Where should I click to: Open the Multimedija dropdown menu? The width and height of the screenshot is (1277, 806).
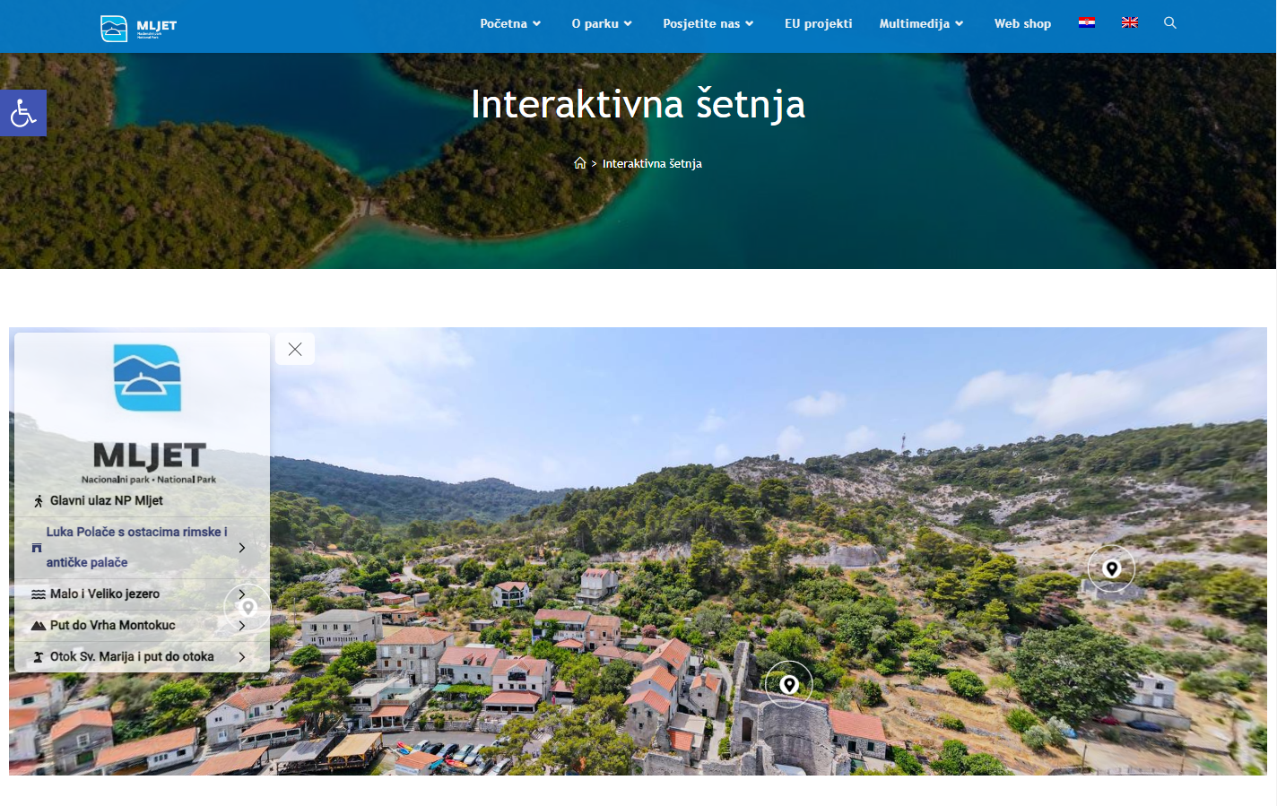click(x=921, y=24)
